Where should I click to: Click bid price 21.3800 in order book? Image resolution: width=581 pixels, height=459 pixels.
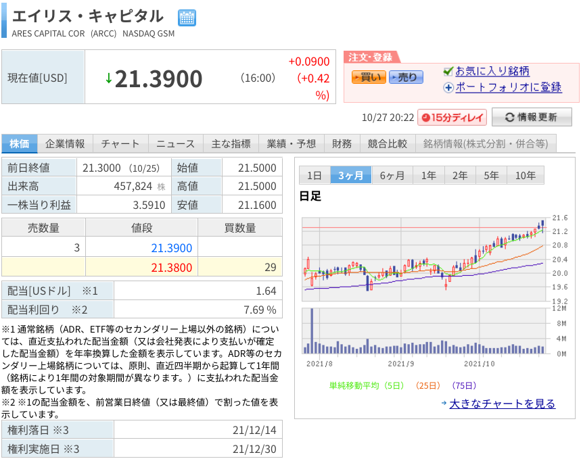(x=171, y=268)
